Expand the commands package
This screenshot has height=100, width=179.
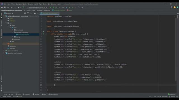[x=12, y=30]
